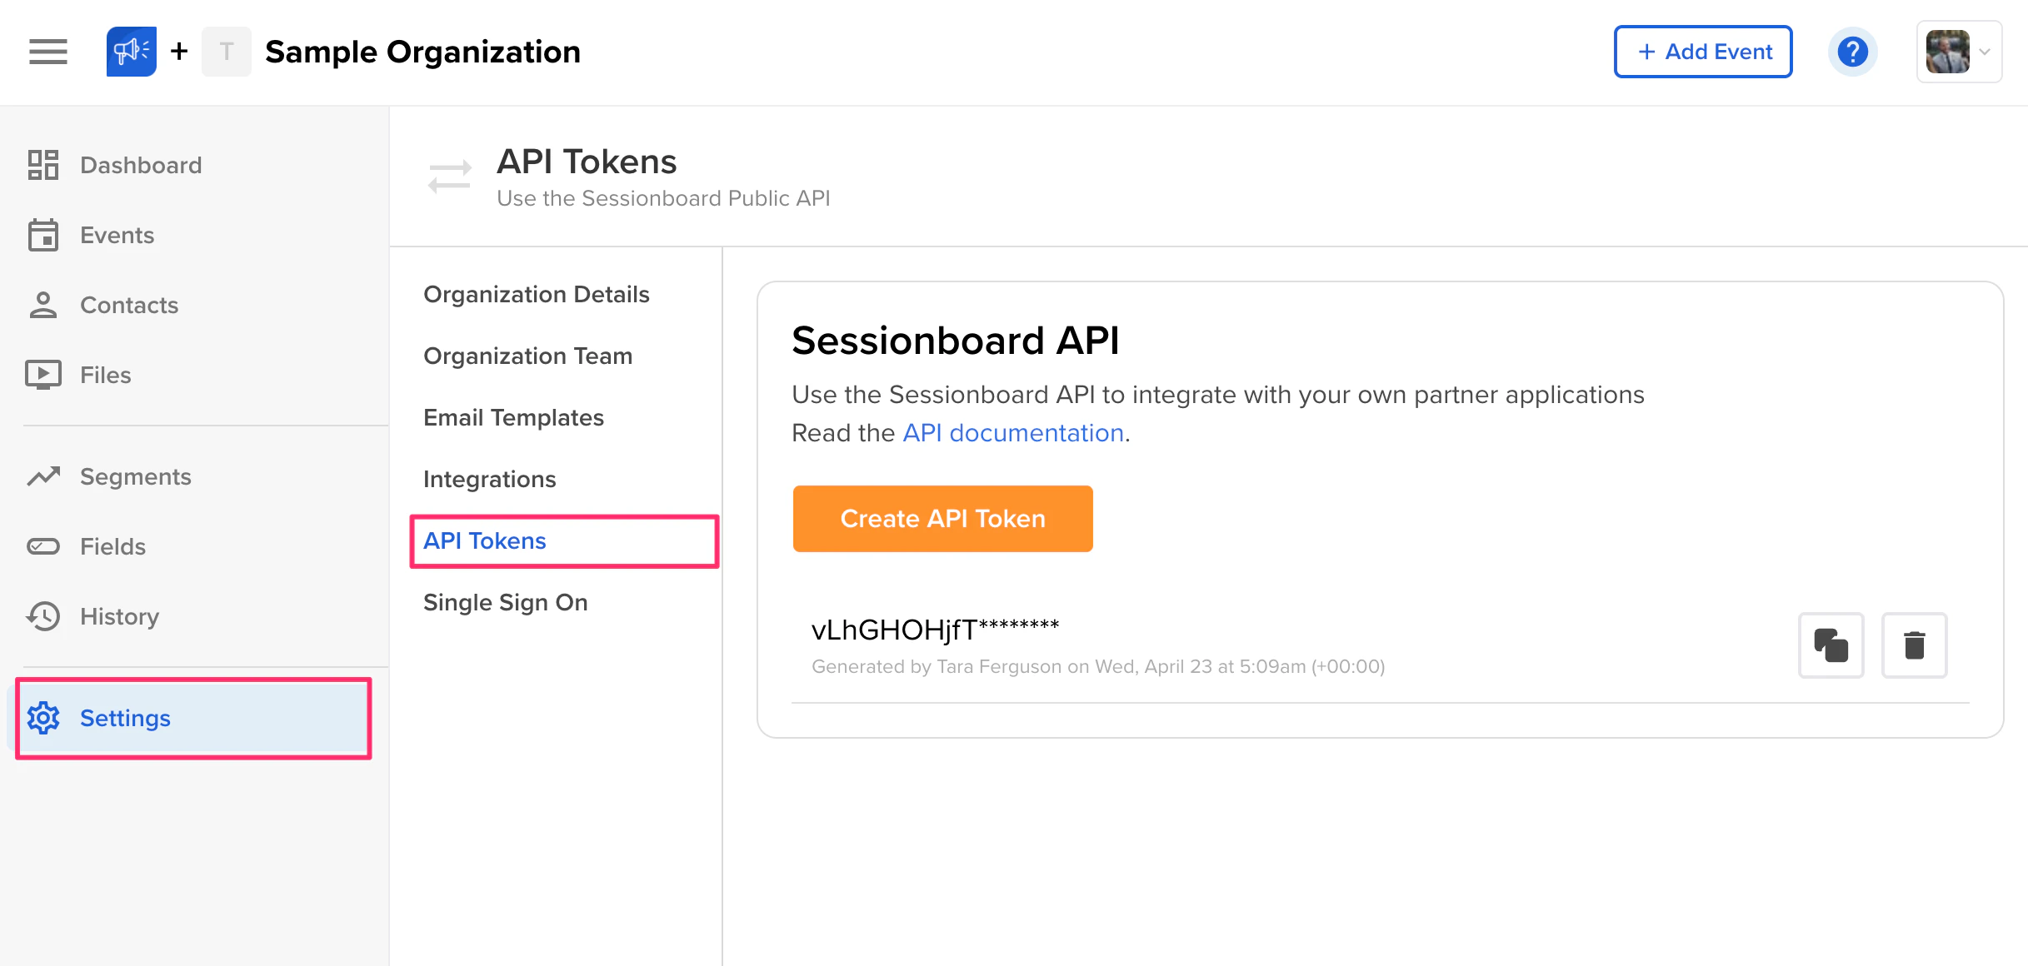The height and width of the screenshot is (966, 2028).
Task: Open the Files section
Action: tap(105, 375)
